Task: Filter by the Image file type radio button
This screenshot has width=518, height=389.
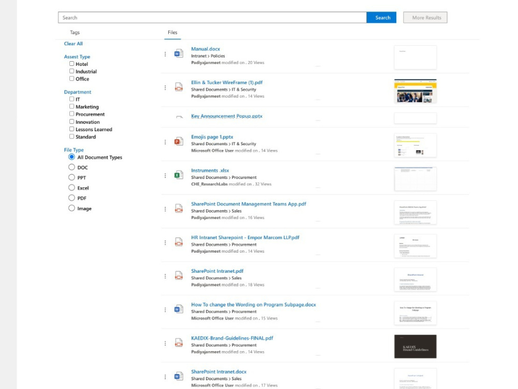Action: (x=71, y=208)
